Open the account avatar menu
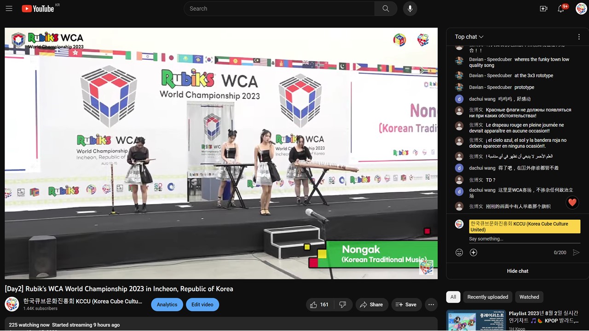 581,9
